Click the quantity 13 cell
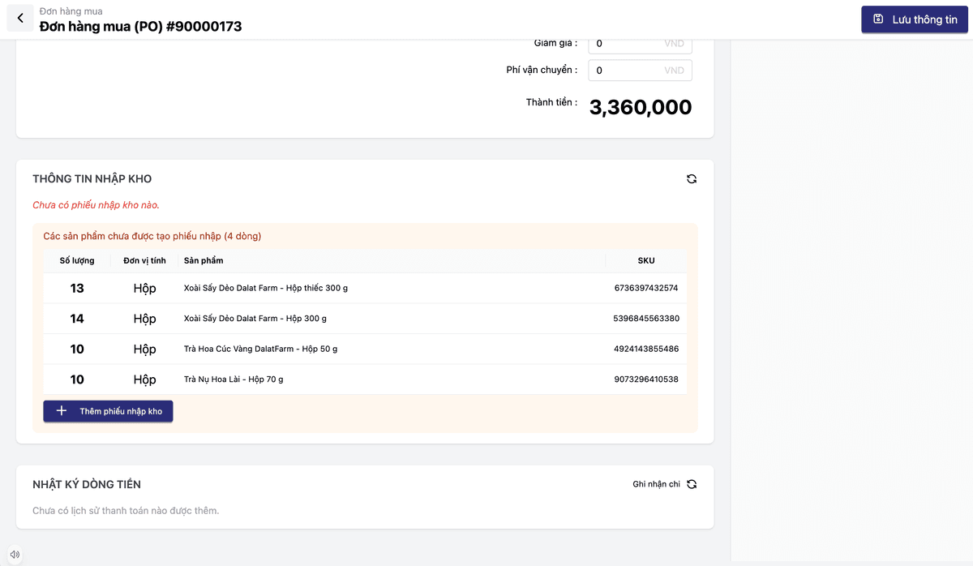Viewport: 973px width, 566px height. click(x=77, y=288)
